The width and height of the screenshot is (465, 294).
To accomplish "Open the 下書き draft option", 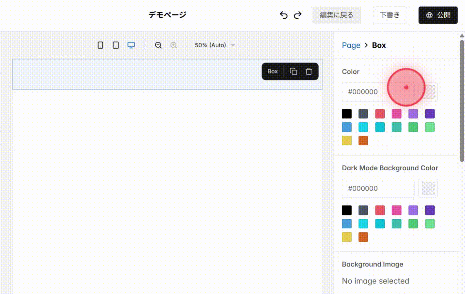I will click(390, 15).
